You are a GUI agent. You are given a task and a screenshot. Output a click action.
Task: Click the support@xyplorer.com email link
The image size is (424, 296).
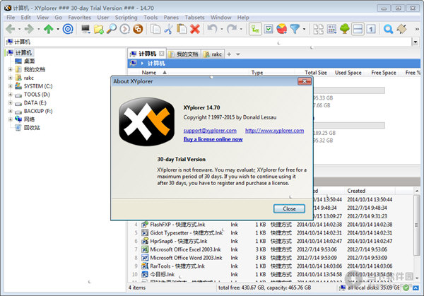(x=210, y=131)
